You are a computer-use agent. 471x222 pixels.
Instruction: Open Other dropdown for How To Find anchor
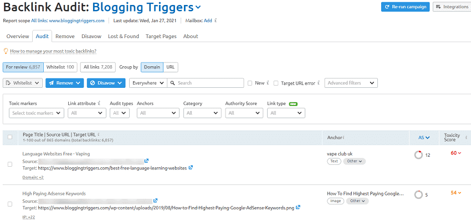(x=357, y=201)
